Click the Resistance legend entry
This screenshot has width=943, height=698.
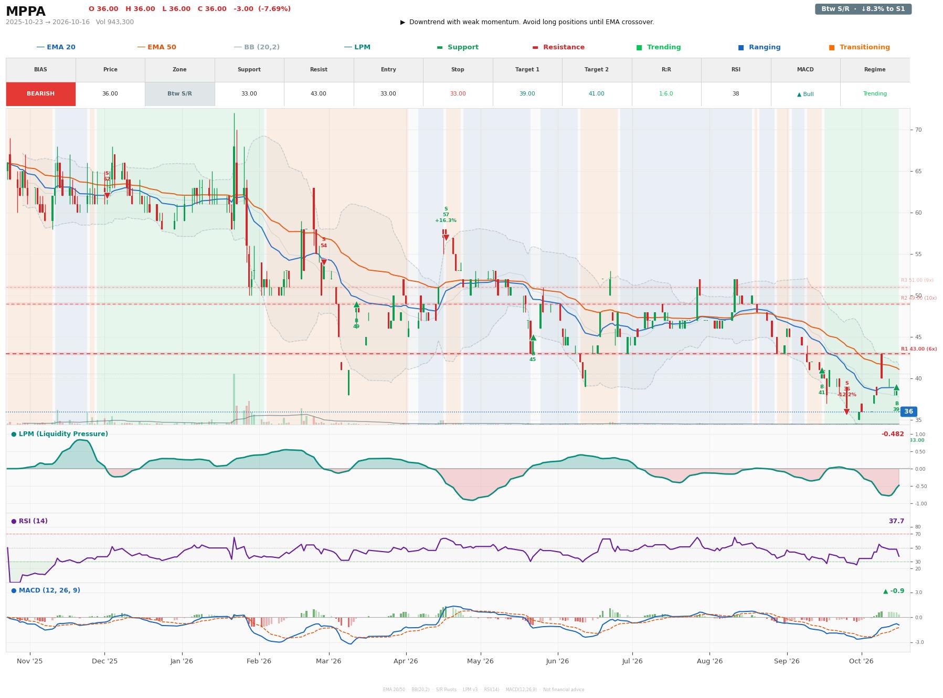(558, 47)
